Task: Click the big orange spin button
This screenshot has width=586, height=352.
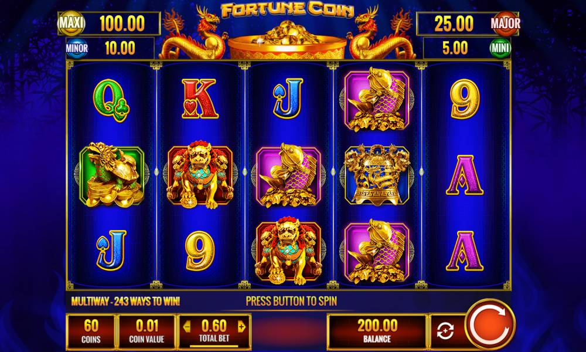Action: click(x=489, y=324)
